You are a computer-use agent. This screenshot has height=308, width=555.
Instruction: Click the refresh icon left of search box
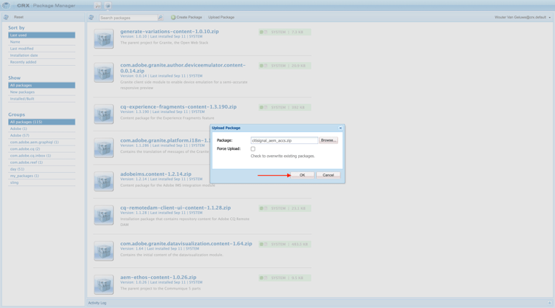[x=91, y=17]
